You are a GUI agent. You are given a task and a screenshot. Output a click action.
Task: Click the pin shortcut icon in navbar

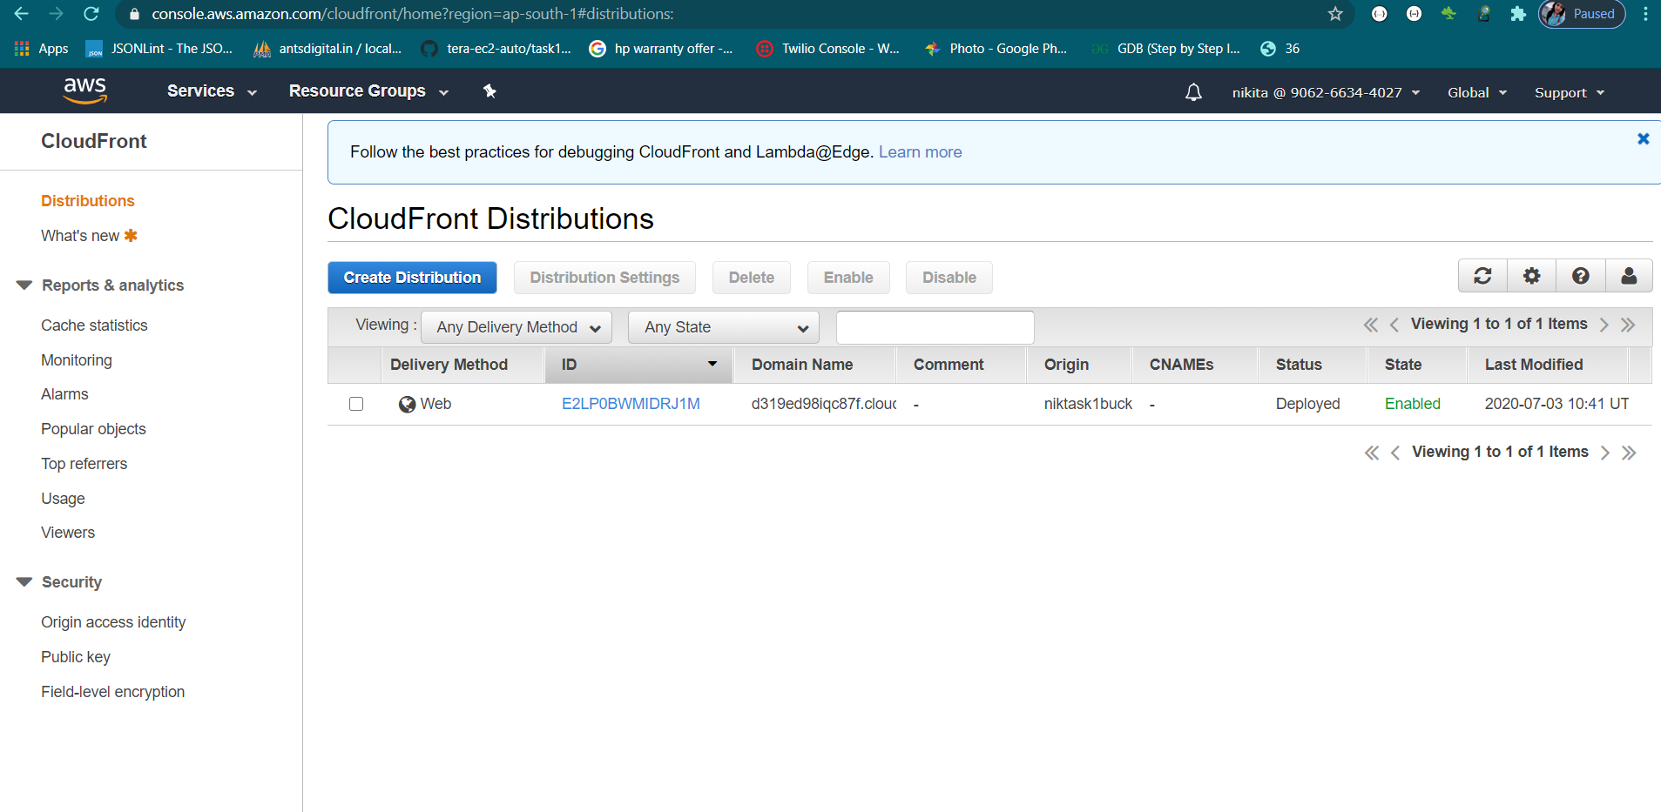tap(490, 91)
